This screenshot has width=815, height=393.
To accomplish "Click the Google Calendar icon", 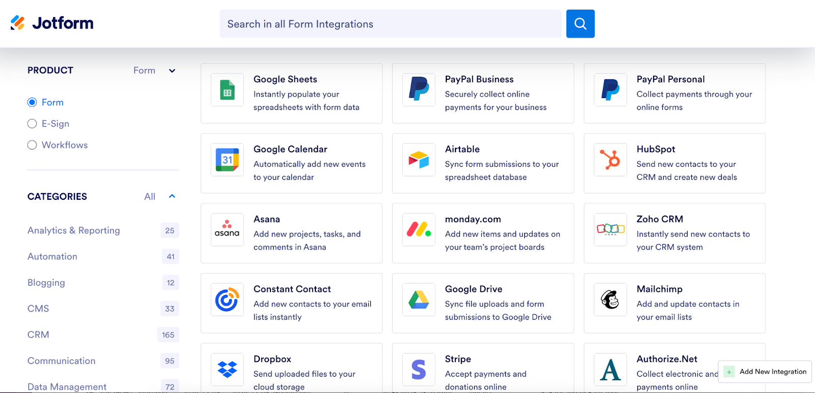I will 227,160.
